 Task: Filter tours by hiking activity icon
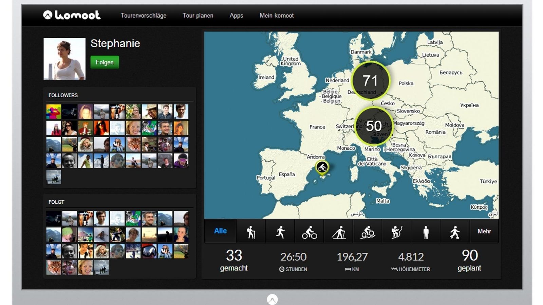(251, 232)
